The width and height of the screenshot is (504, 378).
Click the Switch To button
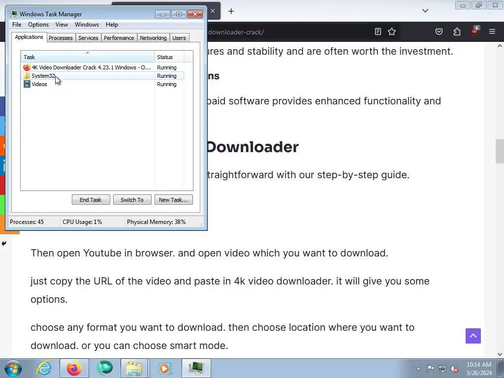(x=132, y=200)
